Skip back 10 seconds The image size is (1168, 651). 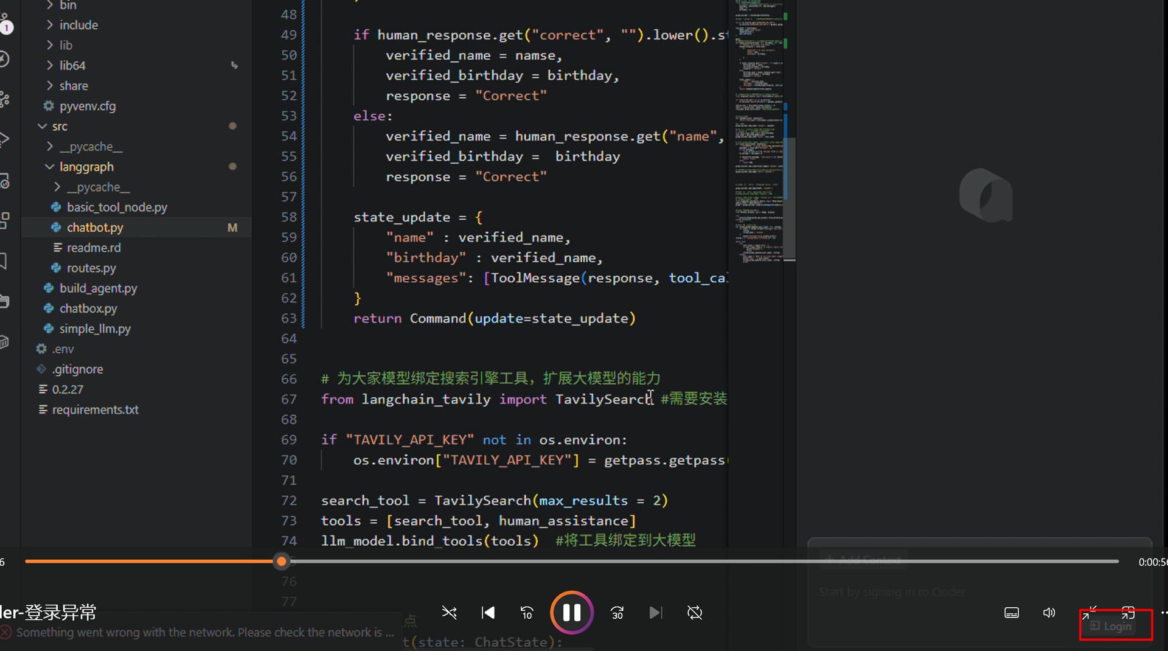tap(527, 613)
